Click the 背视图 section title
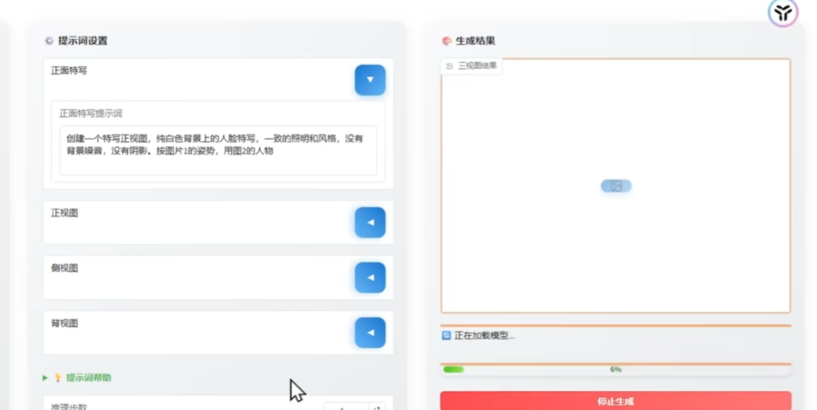This screenshot has width=817, height=410. tap(64, 324)
